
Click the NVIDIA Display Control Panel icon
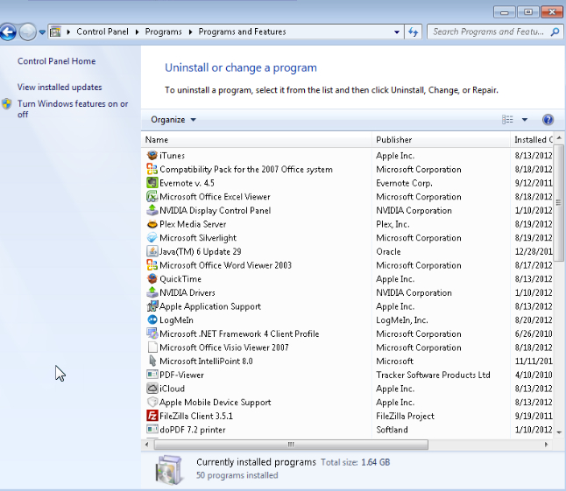tap(152, 210)
